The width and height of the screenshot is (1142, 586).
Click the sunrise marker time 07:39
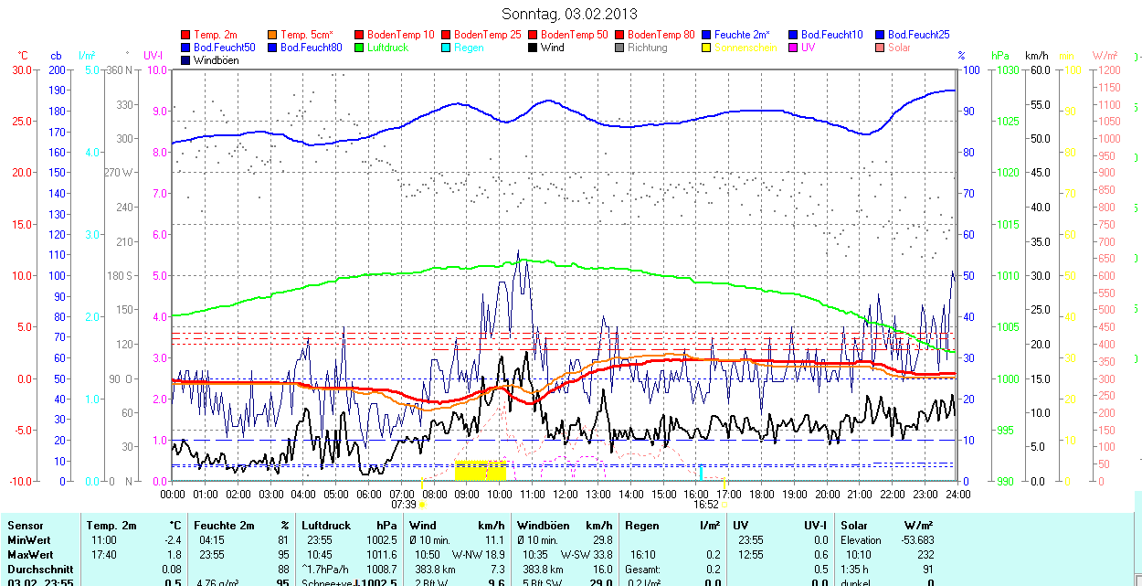click(x=404, y=504)
